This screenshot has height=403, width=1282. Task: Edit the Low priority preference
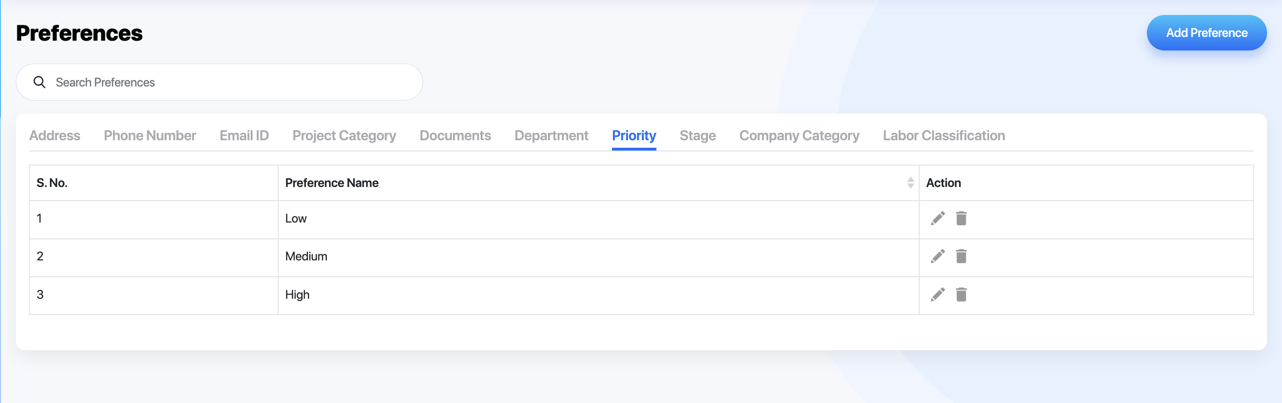[x=937, y=218]
